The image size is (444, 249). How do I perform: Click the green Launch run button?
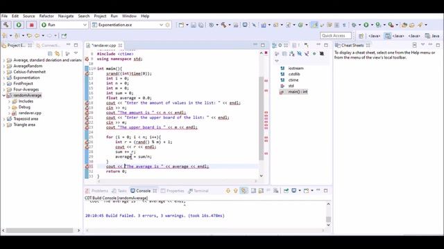tap(19, 25)
